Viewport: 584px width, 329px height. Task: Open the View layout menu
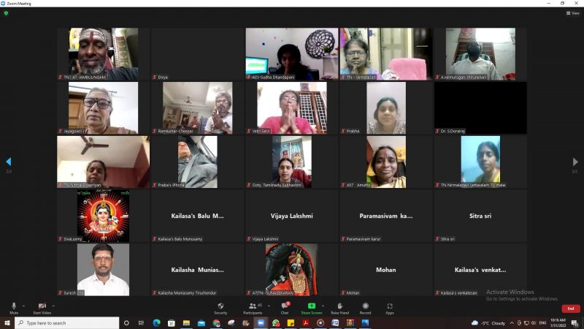[573, 13]
